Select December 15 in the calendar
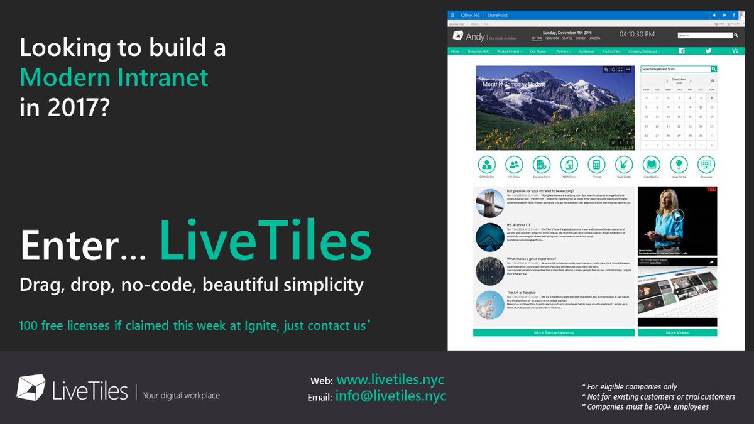This screenshot has width=754, height=424. 679,117
